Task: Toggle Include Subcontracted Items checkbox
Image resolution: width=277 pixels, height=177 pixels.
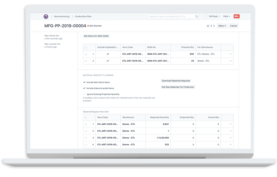Action: tap(84, 88)
